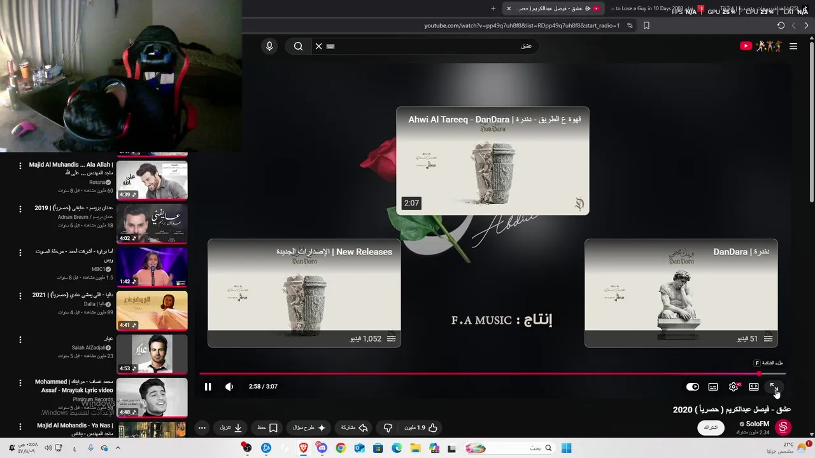Switch to Brave browser on taskbar
Screen dimensions: 815x458
pos(304,448)
